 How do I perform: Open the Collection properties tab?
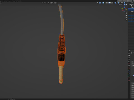pos(129,66)
